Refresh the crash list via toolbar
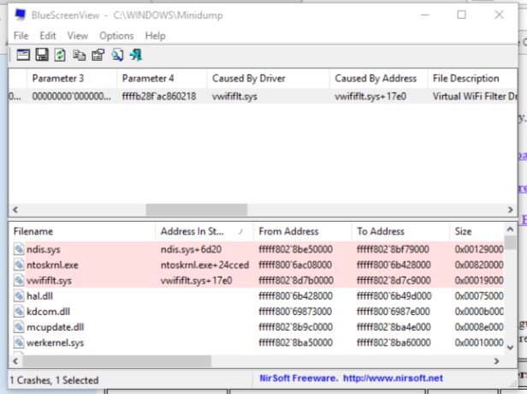Viewport: 527px width, 394px height. pos(59,55)
